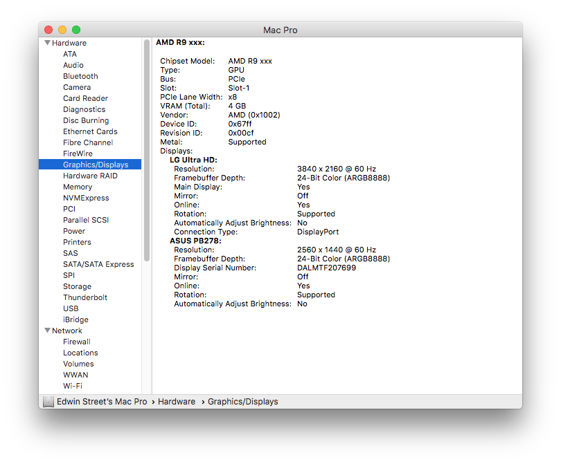The width and height of the screenshot is (561, 464).
Task: Click the 2560 x 1440 @ 60 Hz value
Action: (x=337, y=250)
